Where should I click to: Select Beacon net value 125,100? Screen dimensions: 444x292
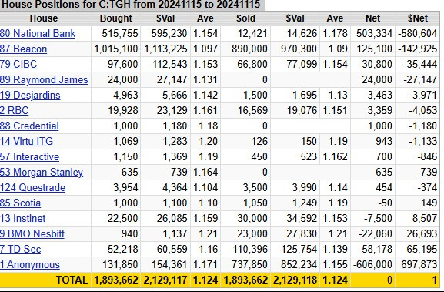click(x=374, y=49)
